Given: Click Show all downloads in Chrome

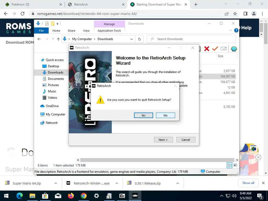Looking at the screenshot, I should point(248,183).
